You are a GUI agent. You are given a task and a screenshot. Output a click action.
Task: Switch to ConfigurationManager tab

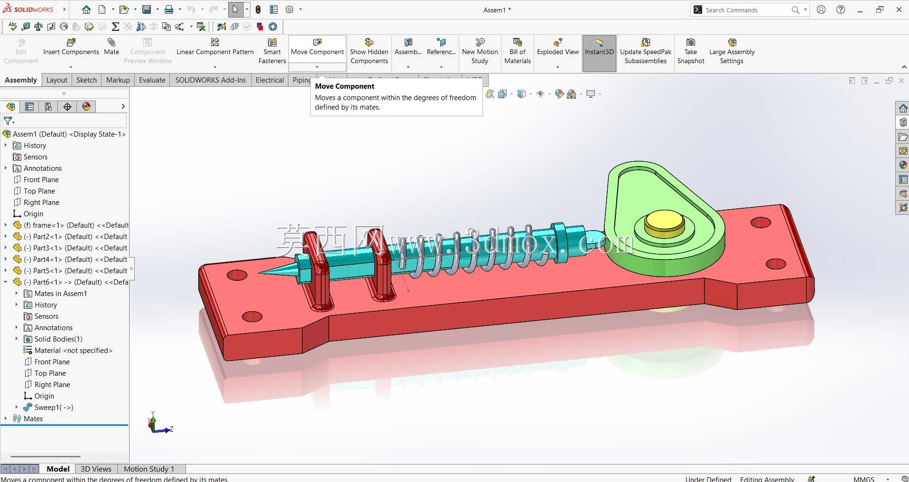(x=48, y=107)
